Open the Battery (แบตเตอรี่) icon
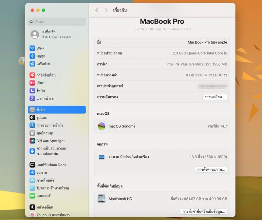This screenshot has width=262, height=220. click(32, 196)
